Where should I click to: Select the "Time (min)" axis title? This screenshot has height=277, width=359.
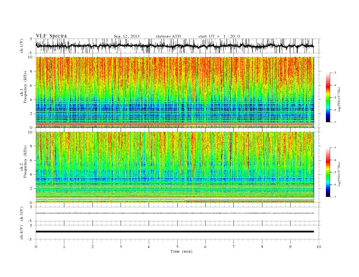181,251
